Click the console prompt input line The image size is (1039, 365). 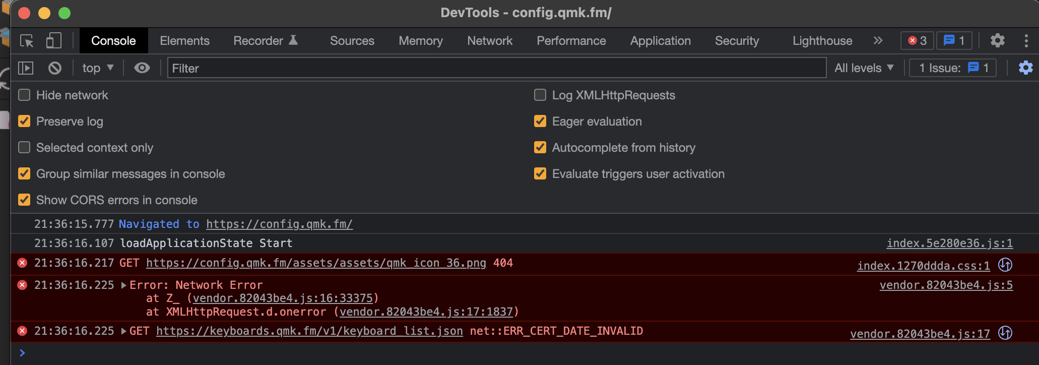pos(524,353)
